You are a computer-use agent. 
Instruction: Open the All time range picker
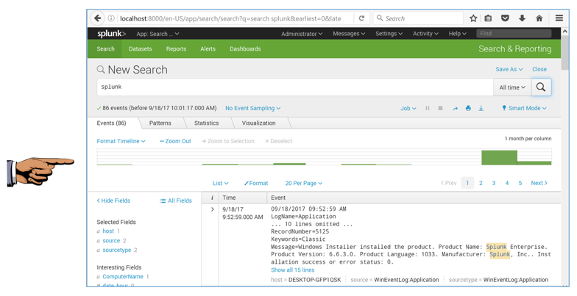click(512, 87)
